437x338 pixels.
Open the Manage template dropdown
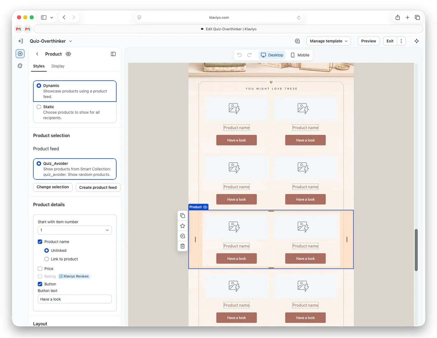[x=328, y=41]
